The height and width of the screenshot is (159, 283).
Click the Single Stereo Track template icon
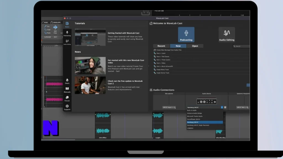tap(155, 73)
